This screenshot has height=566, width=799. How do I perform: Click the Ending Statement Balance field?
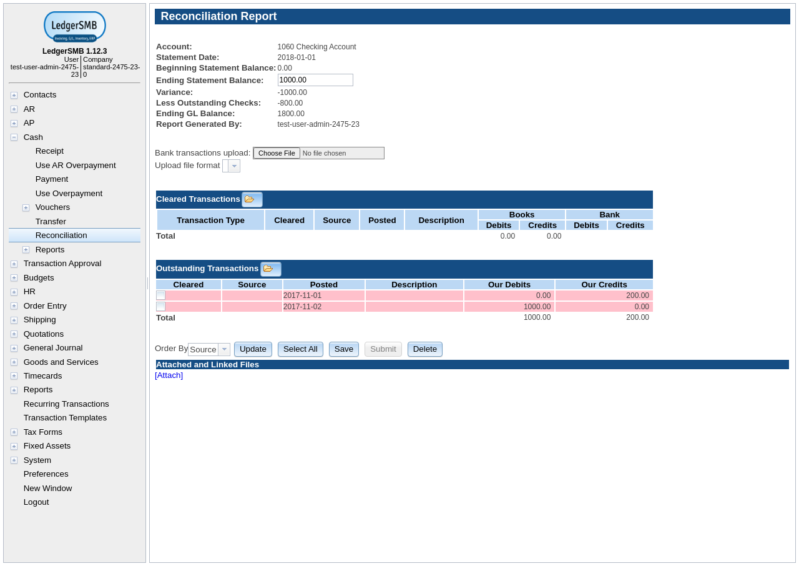pyautogui.click(x=315, y=80)
